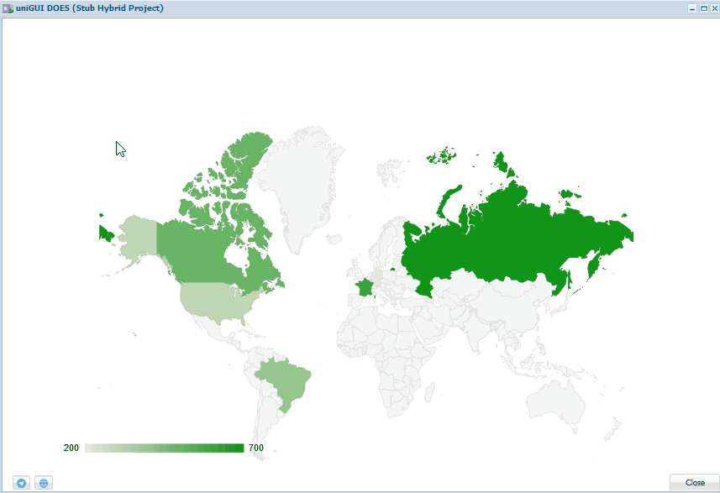Image resolution: width=720 pixels, height=493 pixels.
Task: Click the legend maximum value 700
Action: pyautogui.click(x=256, y=448)
